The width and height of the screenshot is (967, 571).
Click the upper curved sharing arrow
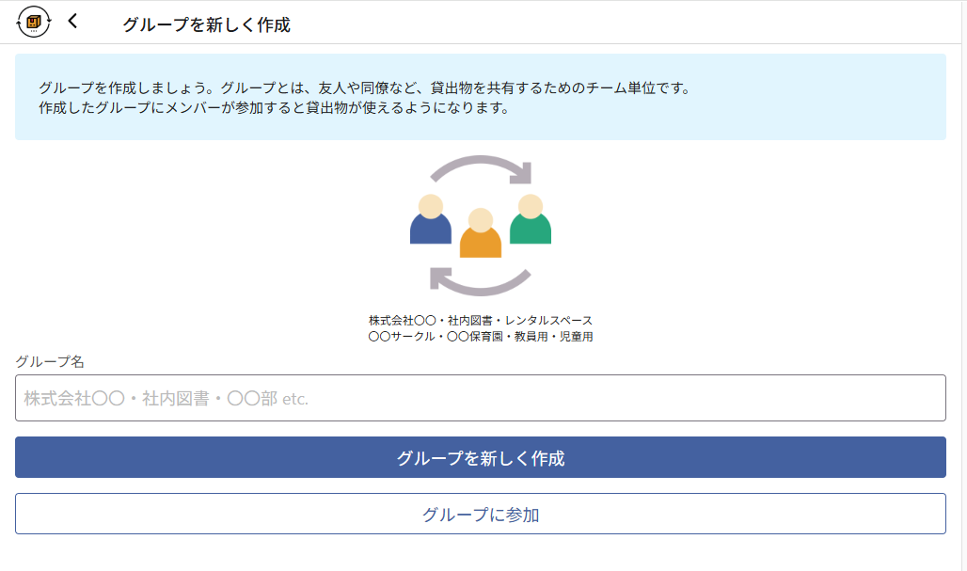[x=482, y=169]
